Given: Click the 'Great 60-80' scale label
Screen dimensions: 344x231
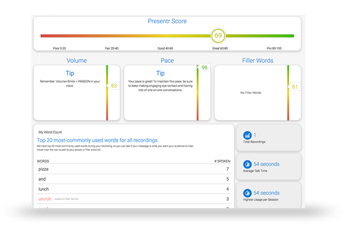Looking at the screenshot, I should (220, 48).
